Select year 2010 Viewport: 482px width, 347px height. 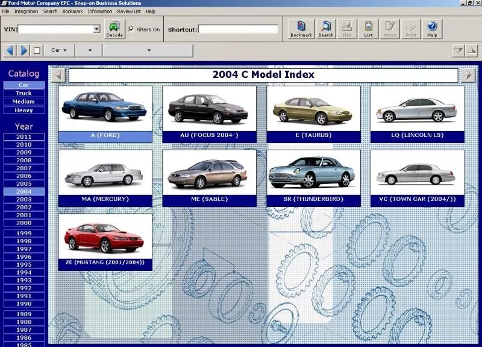click(24, 144)
